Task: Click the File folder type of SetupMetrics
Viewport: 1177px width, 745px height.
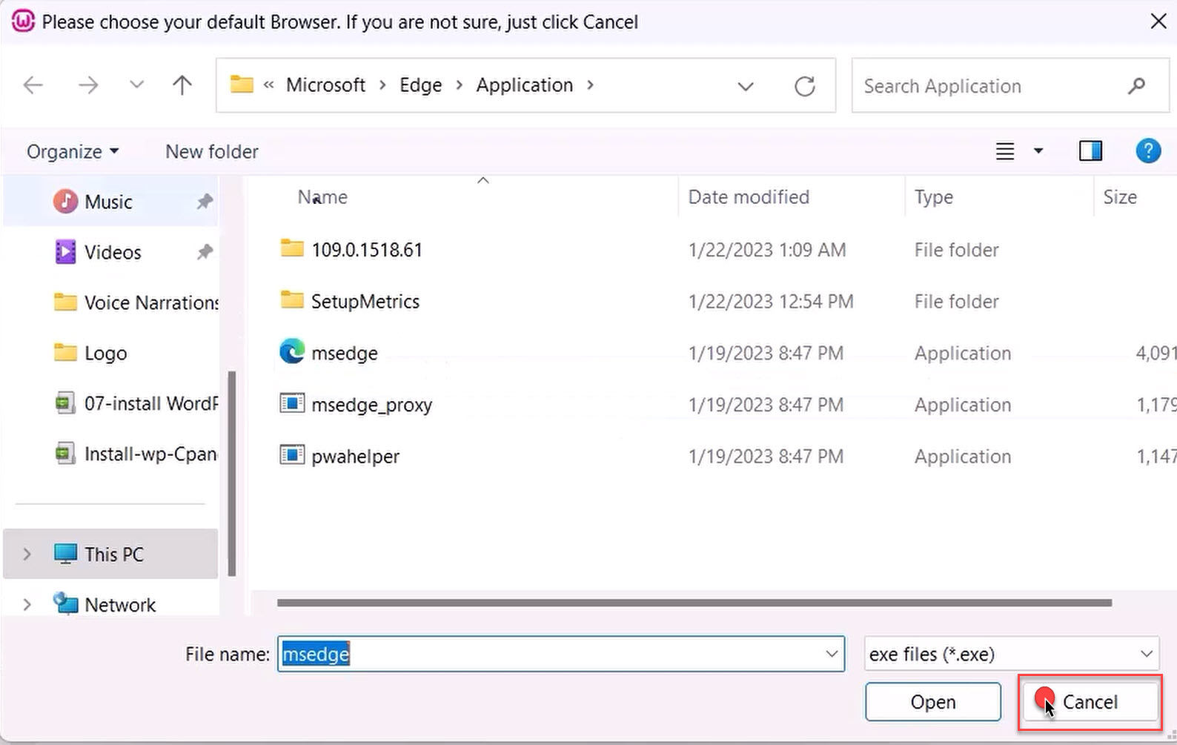Action: 956,302
